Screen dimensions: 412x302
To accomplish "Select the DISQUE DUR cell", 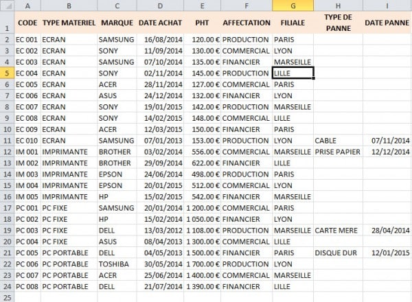I will click(x=336, y=253).
